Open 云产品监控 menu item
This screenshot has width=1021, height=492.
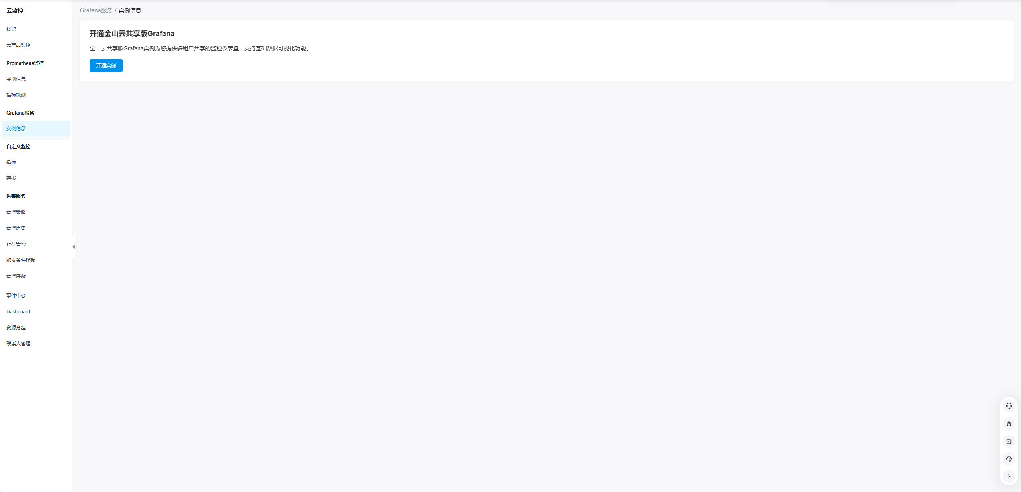18,45
